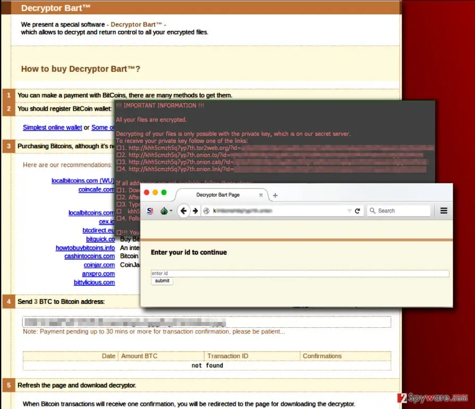Click the submit button
475x409 pixels.
[x=162, y=281]
